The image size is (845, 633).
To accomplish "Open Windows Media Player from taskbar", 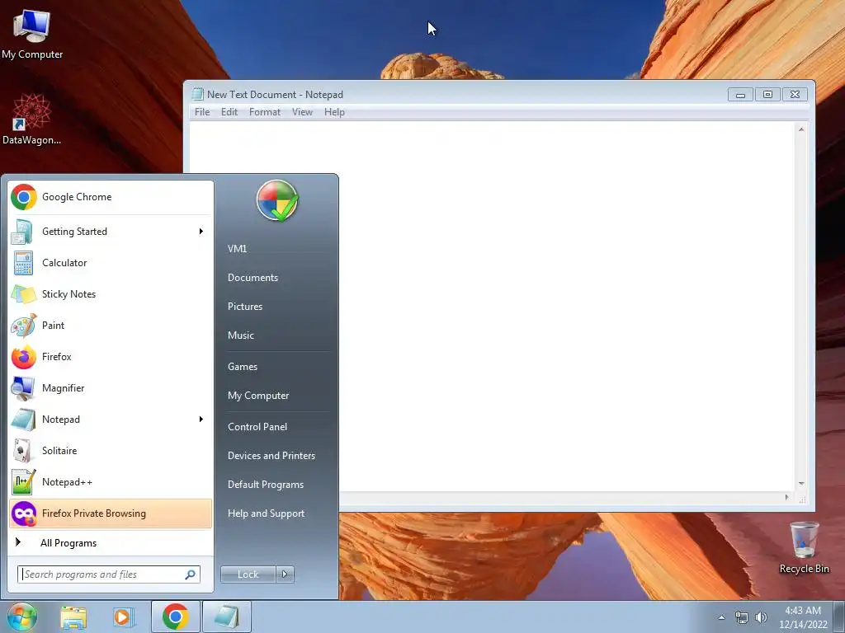I will pos(123,617).
